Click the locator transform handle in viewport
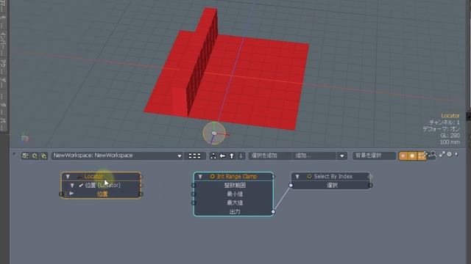The height and width of the screenshot is (264, 471). click(214, 133)
